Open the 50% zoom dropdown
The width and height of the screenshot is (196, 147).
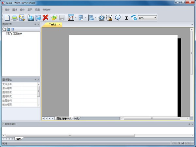155,18
